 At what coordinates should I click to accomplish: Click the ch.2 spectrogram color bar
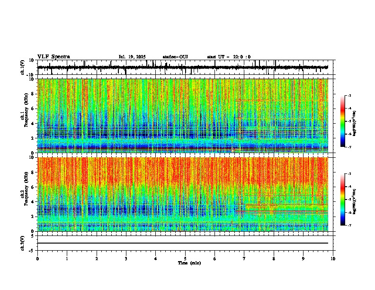[343, 199]
